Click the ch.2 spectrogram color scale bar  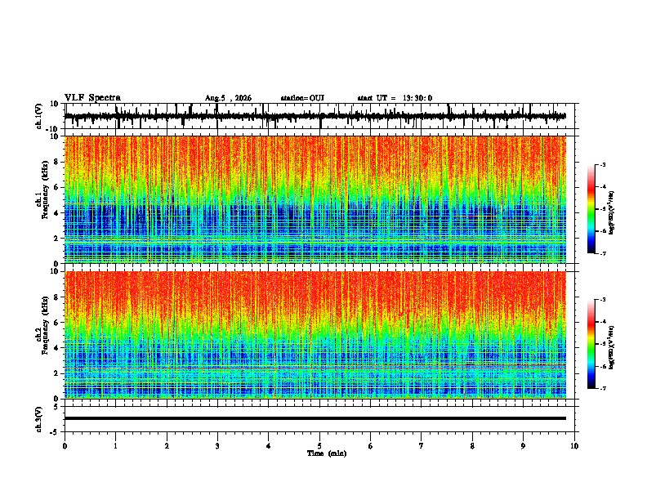(591, 344)
